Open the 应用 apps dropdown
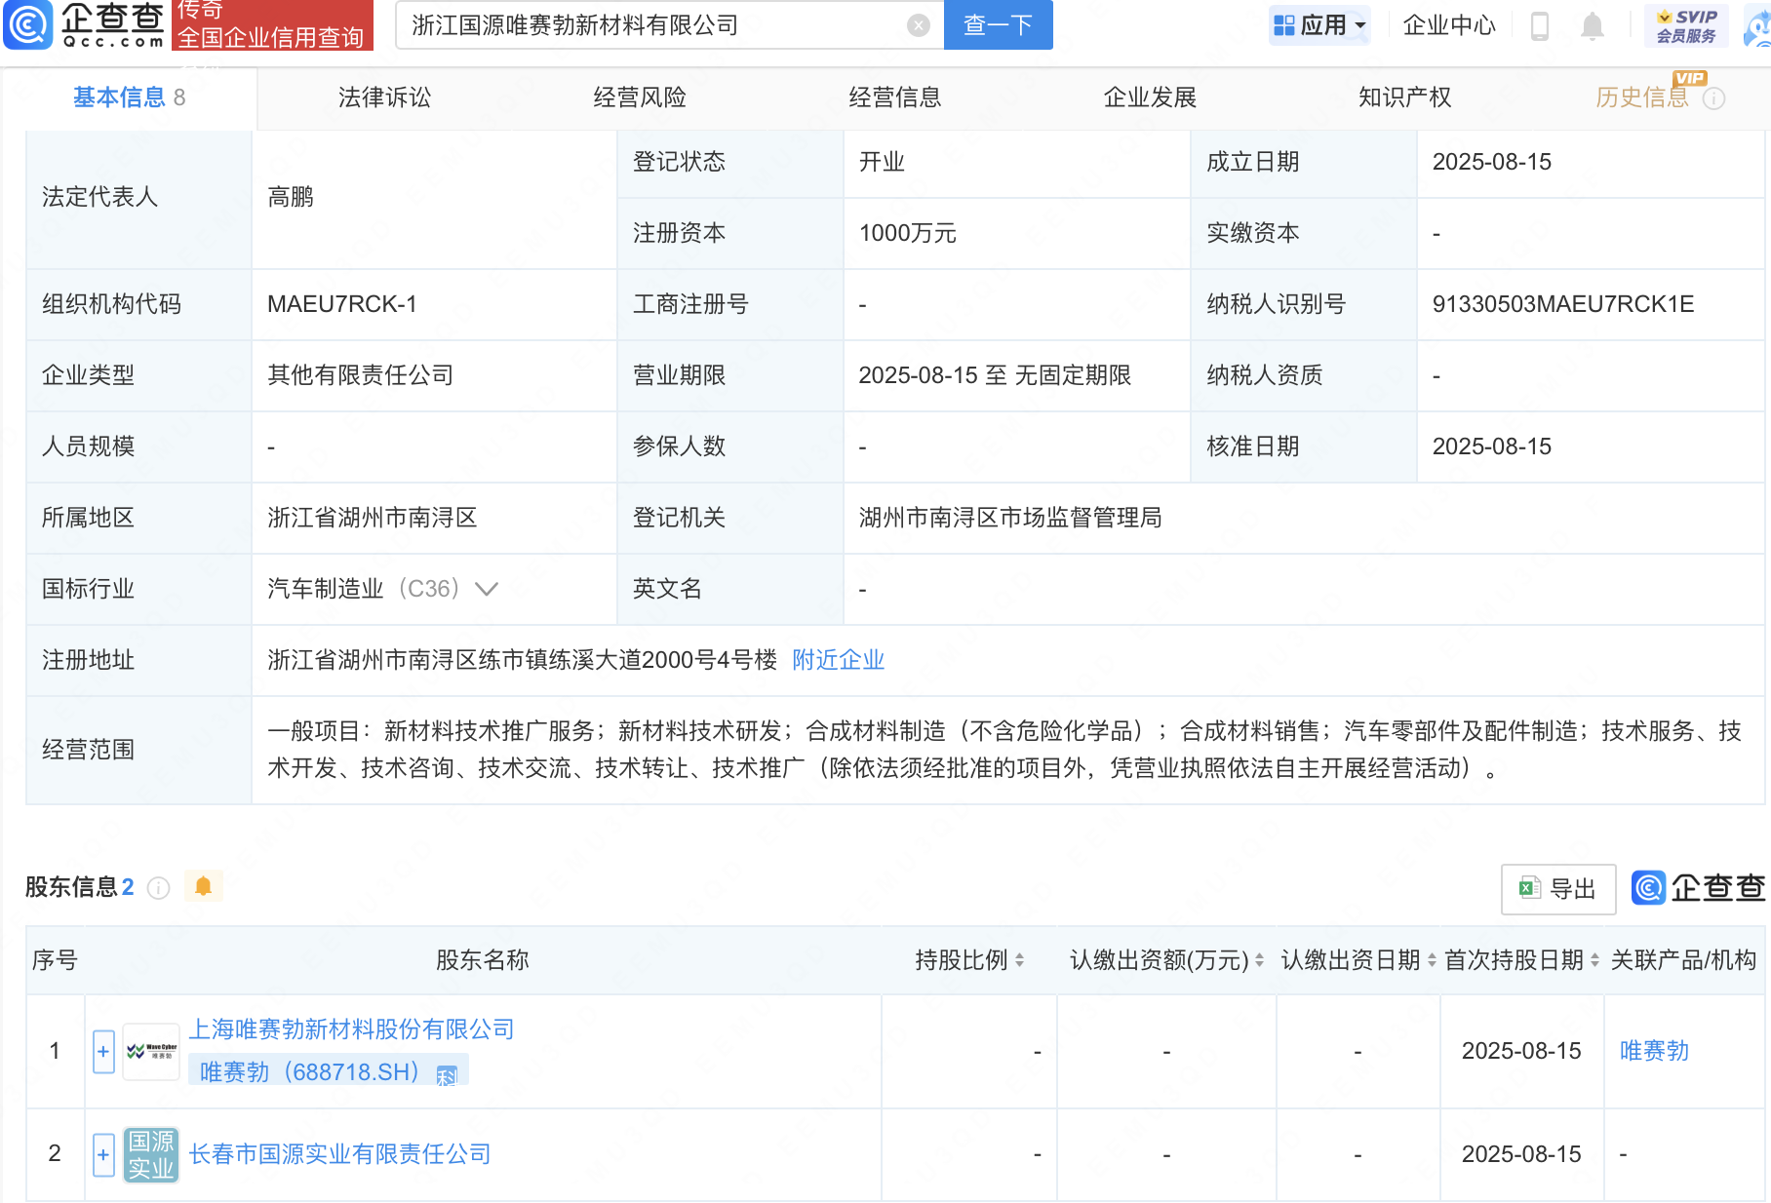The height and width of the screenshot is (1203, 1771). [x=1319, y=25]
